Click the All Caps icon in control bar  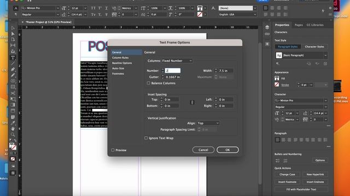click(x=93, y=8)
